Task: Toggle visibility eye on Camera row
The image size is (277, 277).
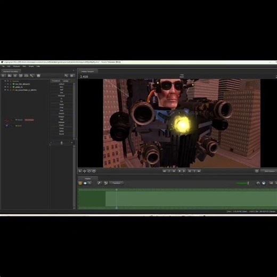Action: click(5, 81)
